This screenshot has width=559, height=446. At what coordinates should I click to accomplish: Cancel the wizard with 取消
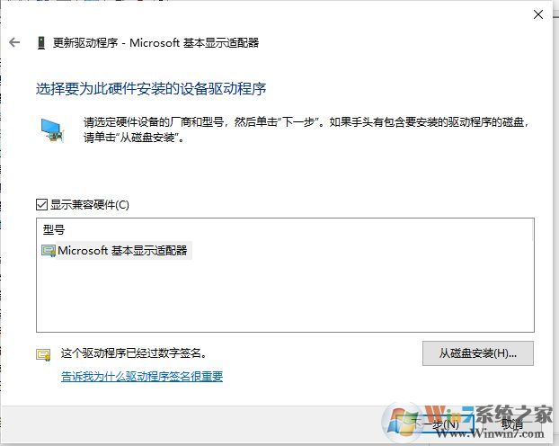[512, 424]
